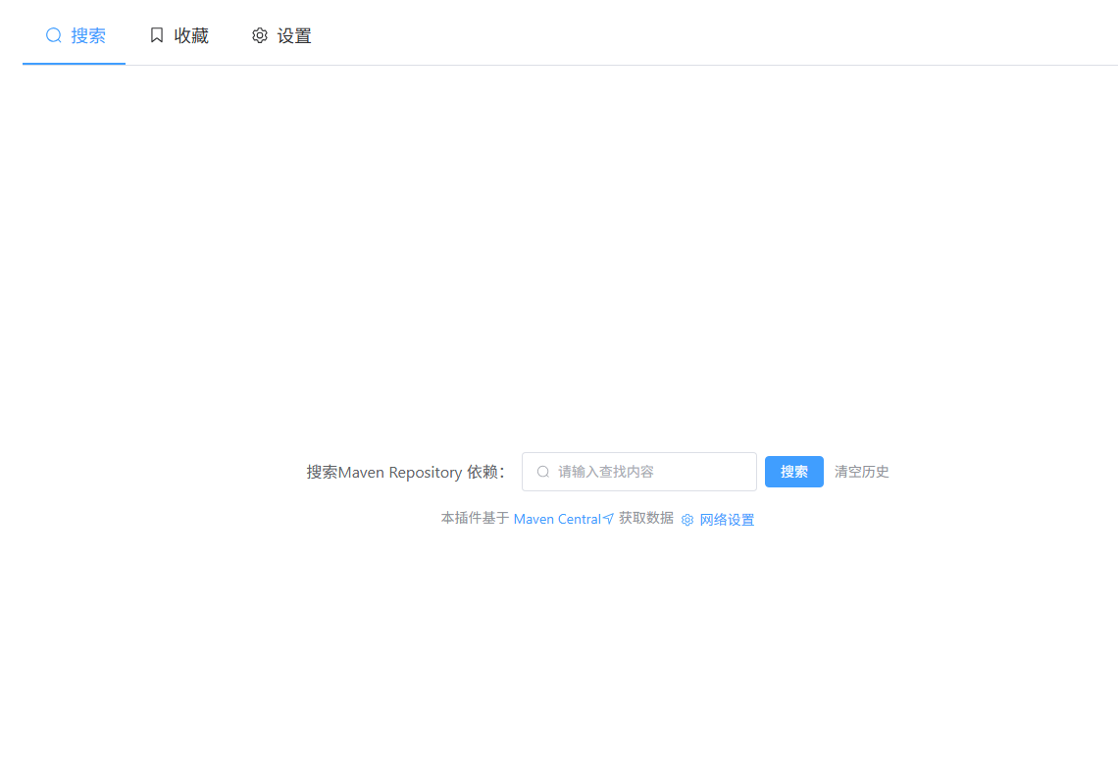Click the 请输入查找内容 placeholder text
The width and height of the screenshot is (1118, 763).
(x=606, y=472)
